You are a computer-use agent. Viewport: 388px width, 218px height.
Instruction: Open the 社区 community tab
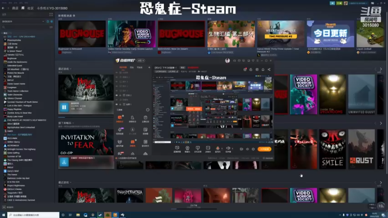pyautogui.click(x=31, y=8)
